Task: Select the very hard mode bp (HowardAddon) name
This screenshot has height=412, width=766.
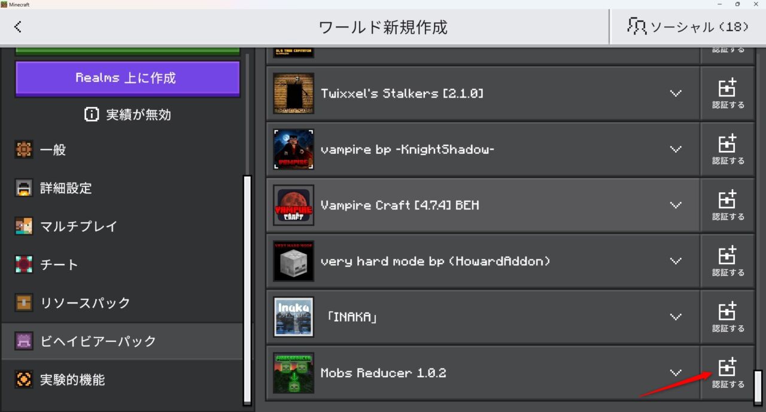Action: pos(436,261)
